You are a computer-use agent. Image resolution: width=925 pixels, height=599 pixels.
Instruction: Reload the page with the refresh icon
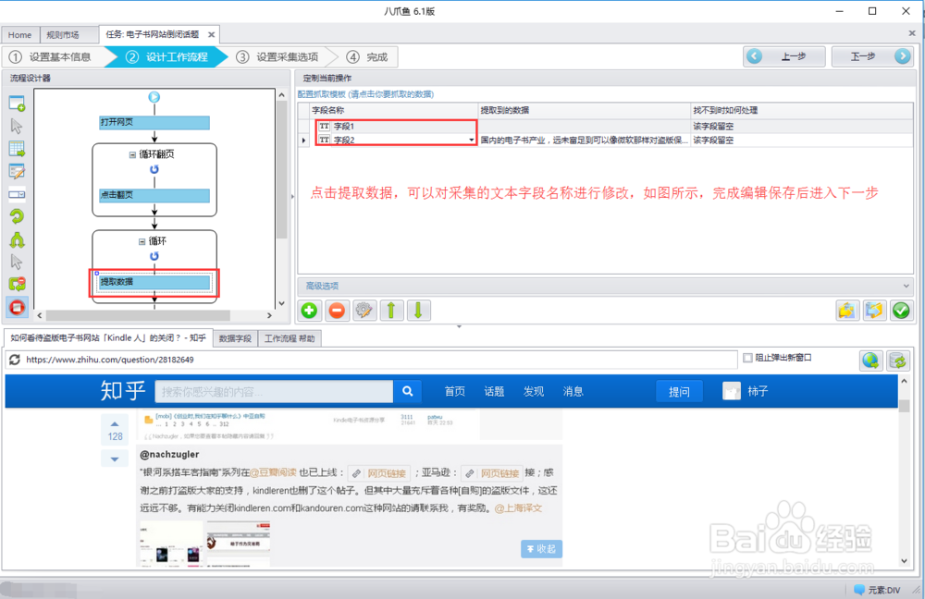point(15,360)
